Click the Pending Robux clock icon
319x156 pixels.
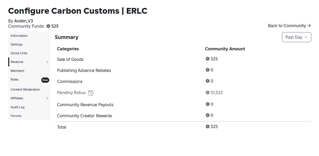pos(91,93)
